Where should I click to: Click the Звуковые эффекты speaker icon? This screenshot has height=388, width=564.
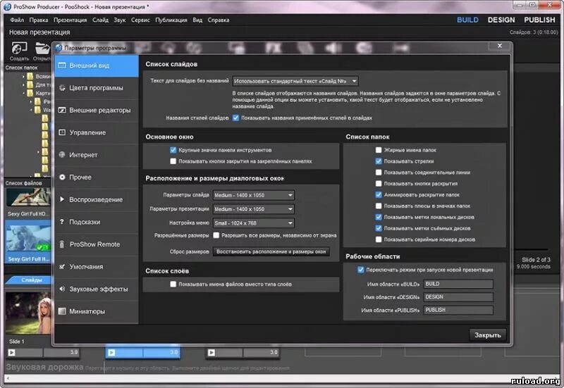(62, 289)
